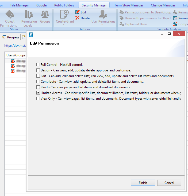Open Object Permissions in the Show group
Screen dimensions: 188x196
[9, 18]
